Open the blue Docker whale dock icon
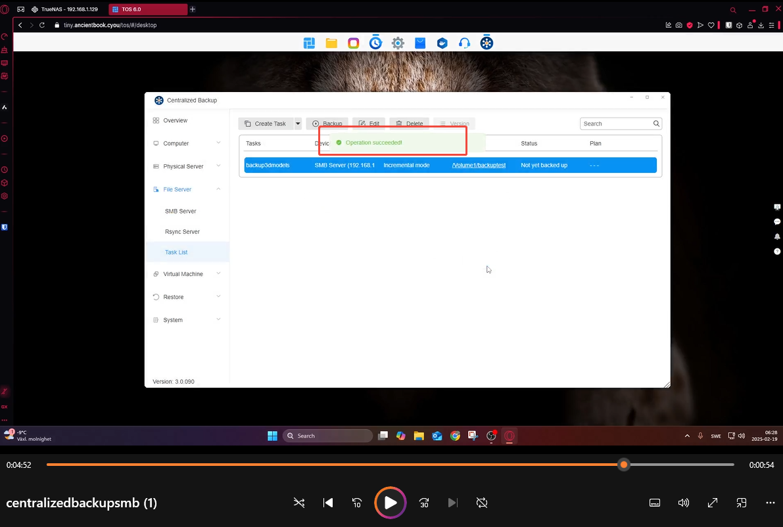Screen dimensions: 783x527 pyautogui.click(x=442, y=43)
